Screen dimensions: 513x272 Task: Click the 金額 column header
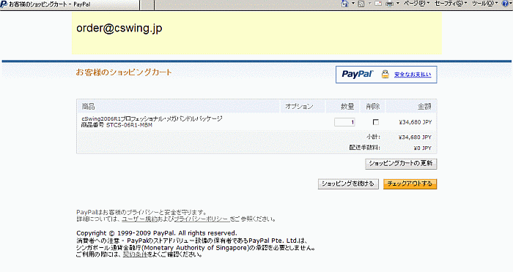[x=424, y=107]
